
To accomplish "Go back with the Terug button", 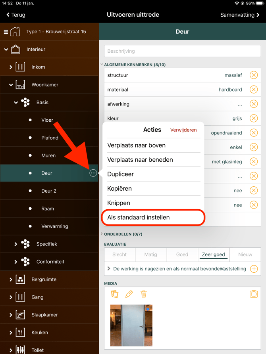I will [16, 15].
